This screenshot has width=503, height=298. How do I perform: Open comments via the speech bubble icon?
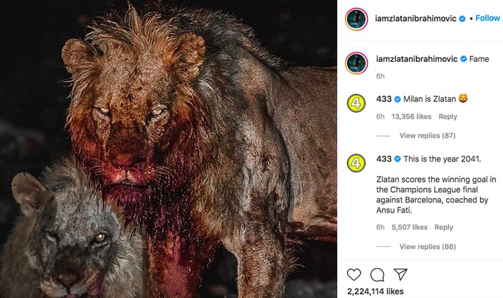pos(377,274)
